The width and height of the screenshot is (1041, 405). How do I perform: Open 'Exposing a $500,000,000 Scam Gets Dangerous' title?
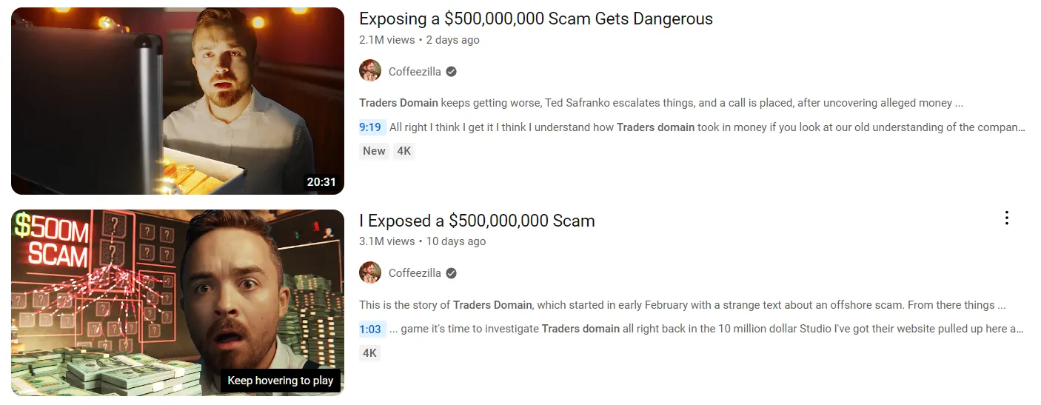(536, 19)
